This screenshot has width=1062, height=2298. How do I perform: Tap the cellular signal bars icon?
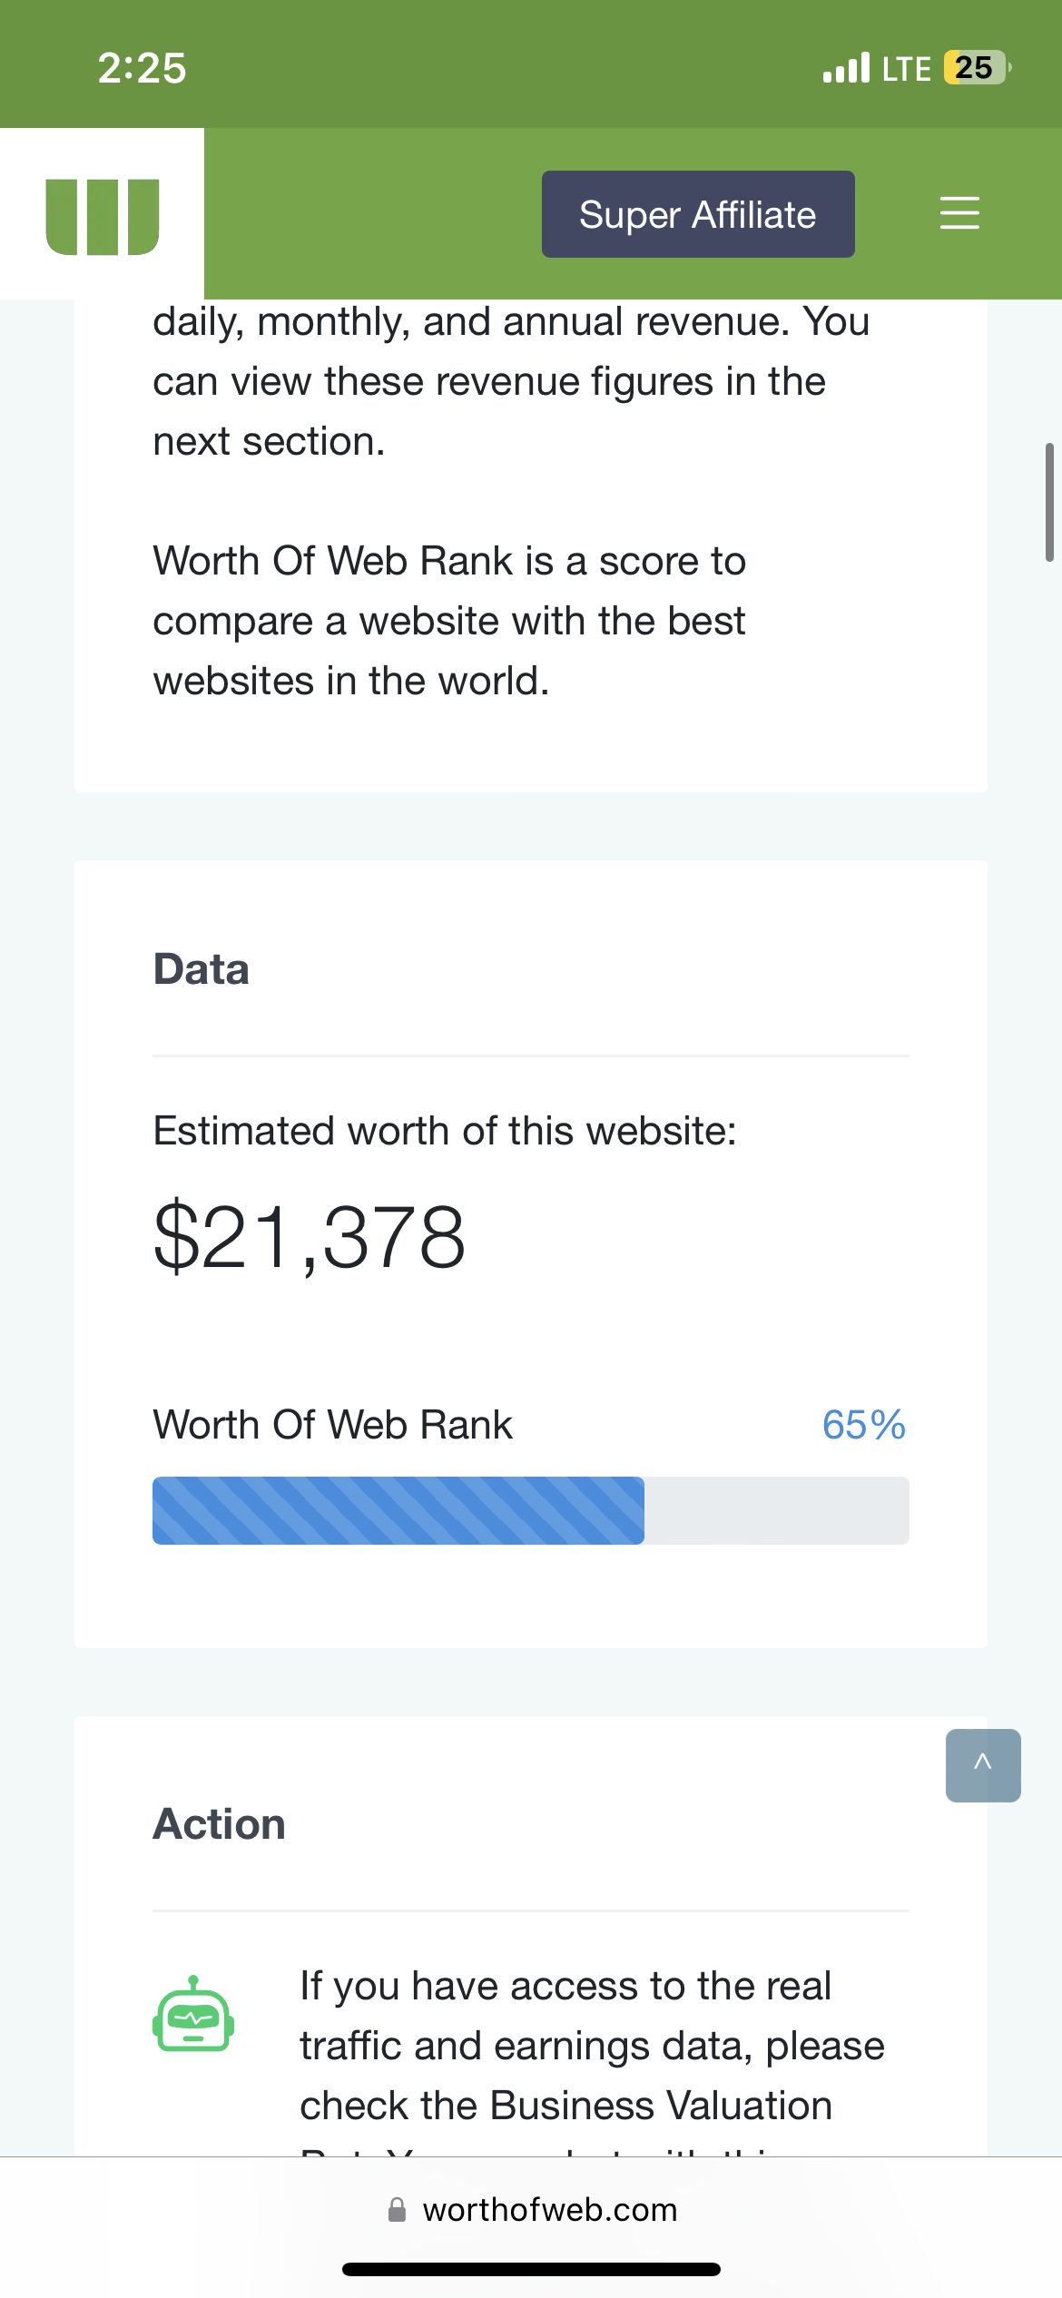click(845, 68)
